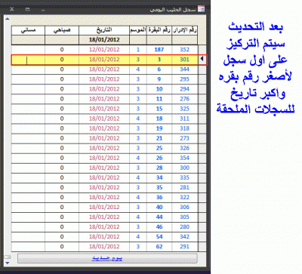Select the lactation number cell 318
302x274 pixels.
[x=184, y=128]
